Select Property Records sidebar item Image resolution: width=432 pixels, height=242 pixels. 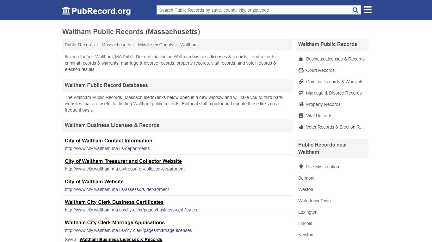(323, 104)
